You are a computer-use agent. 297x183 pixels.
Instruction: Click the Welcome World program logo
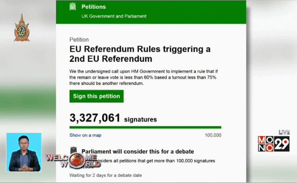click(66, 161)
